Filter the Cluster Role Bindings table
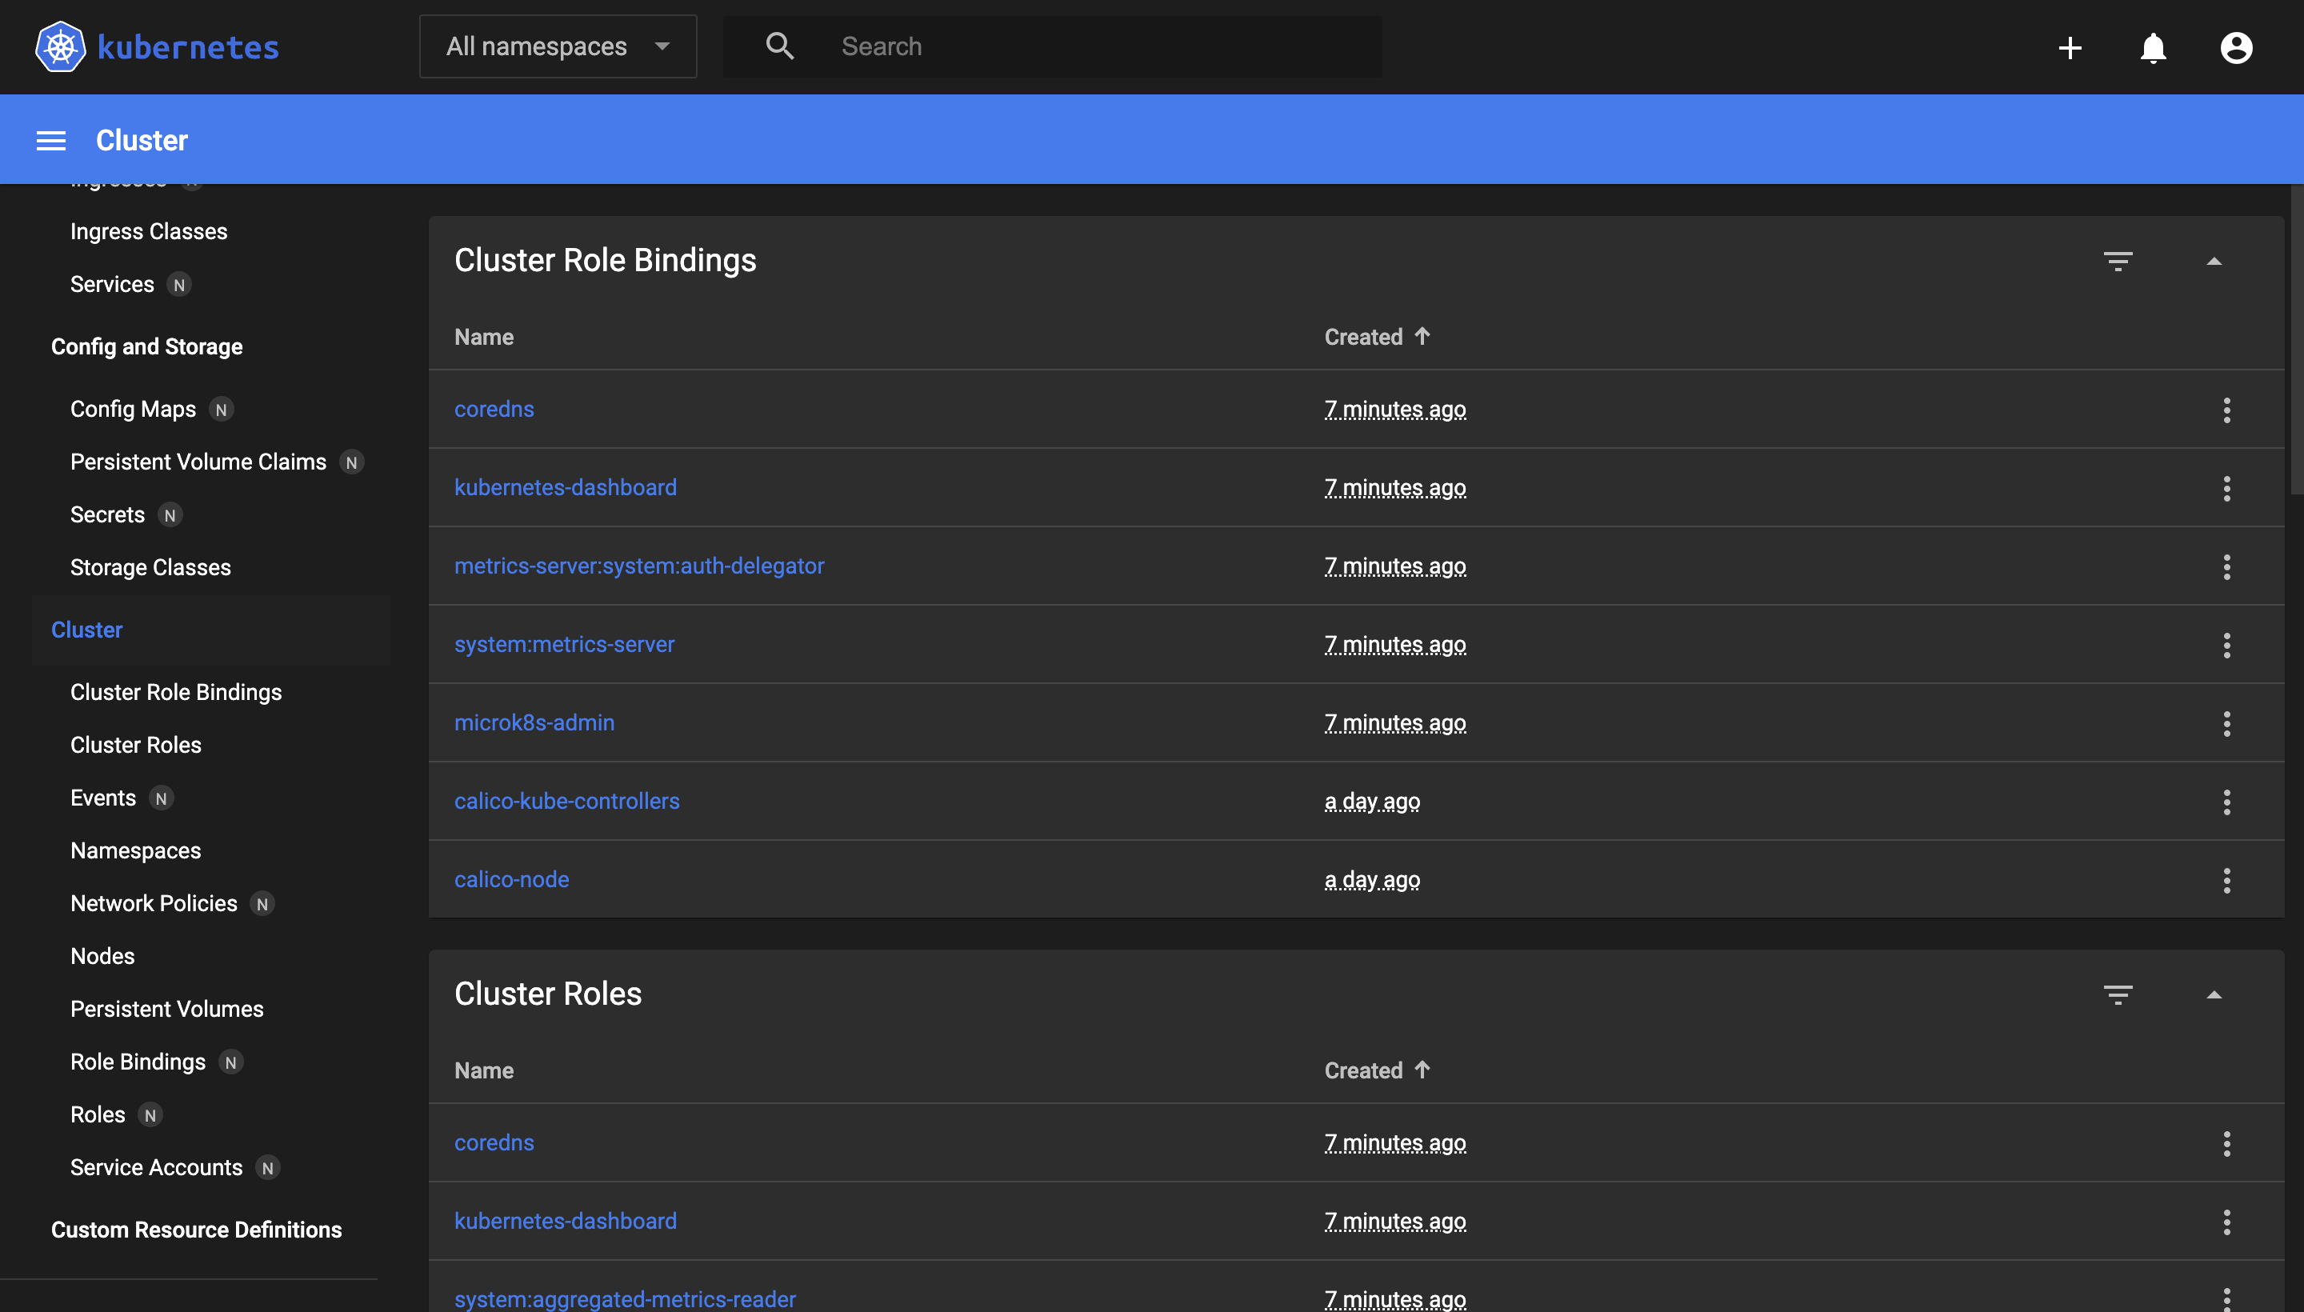 tap(2118, 262)
